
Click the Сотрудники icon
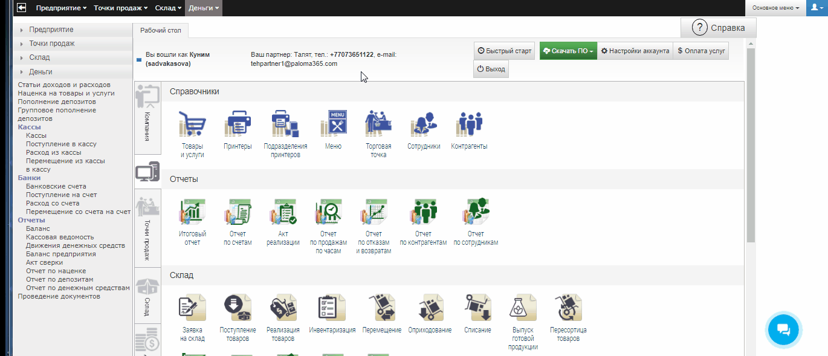pos(423,125)
